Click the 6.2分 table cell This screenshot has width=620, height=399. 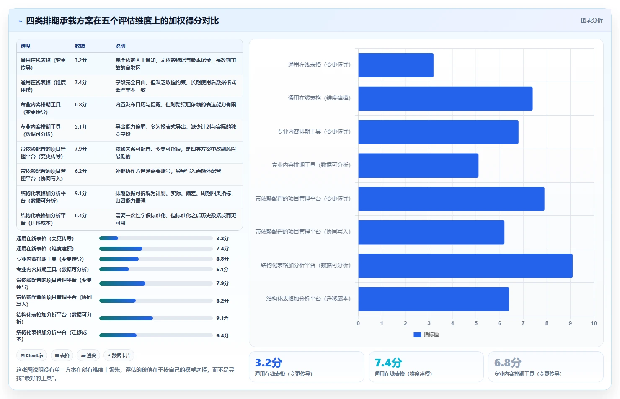(x=81, y=171)
